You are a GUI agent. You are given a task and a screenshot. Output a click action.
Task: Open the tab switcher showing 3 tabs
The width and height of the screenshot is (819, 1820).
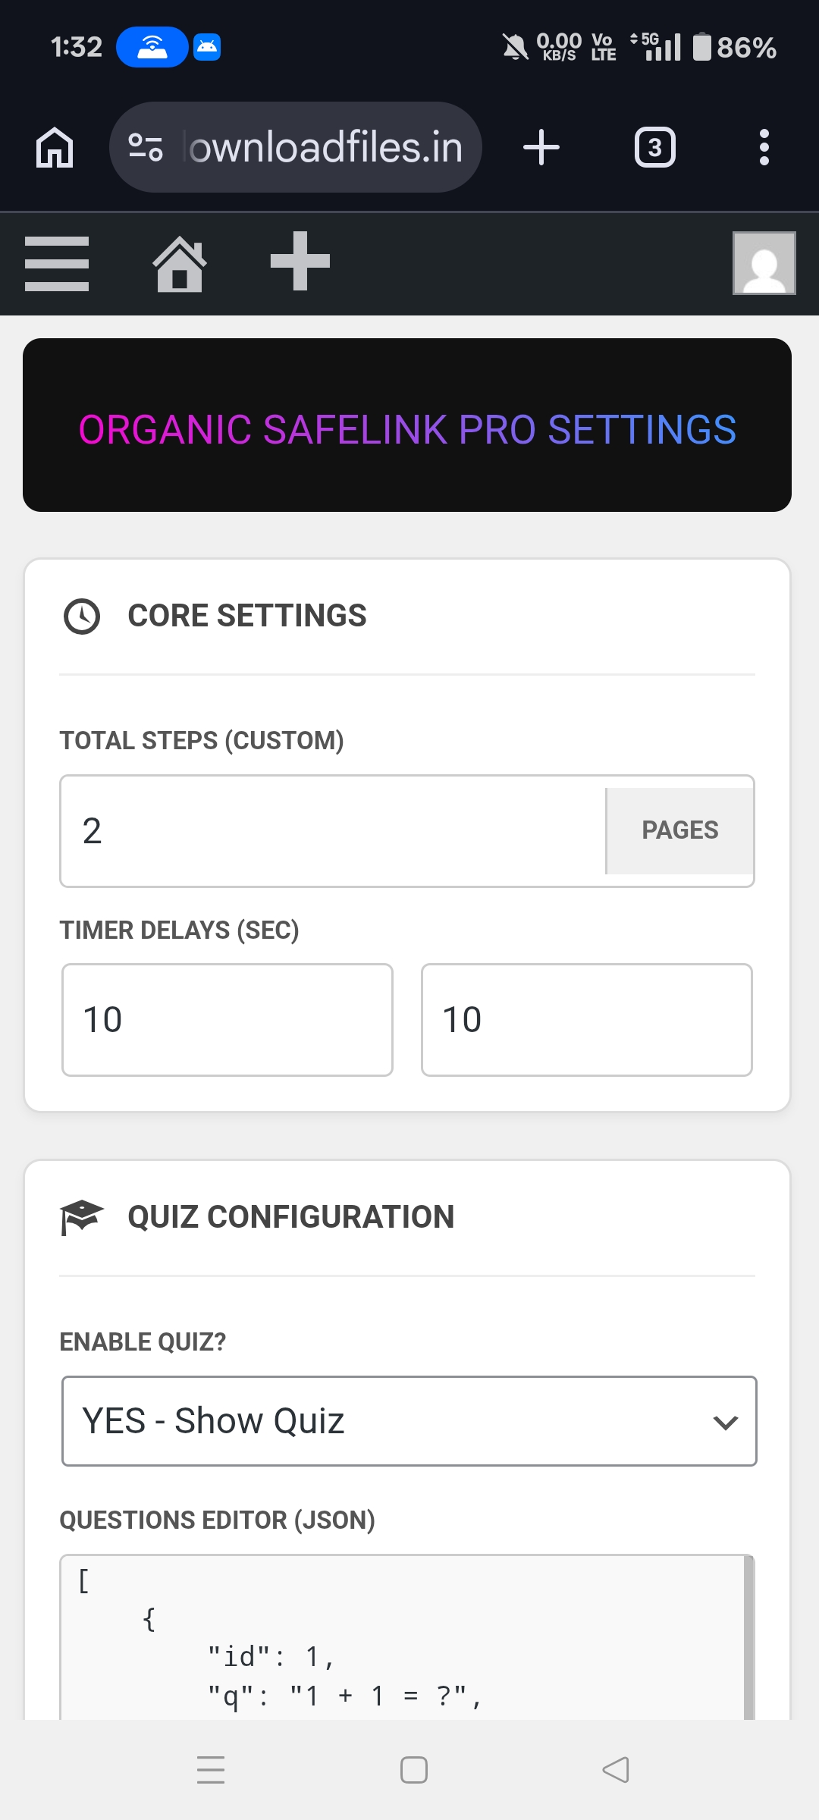click(654, 146)
